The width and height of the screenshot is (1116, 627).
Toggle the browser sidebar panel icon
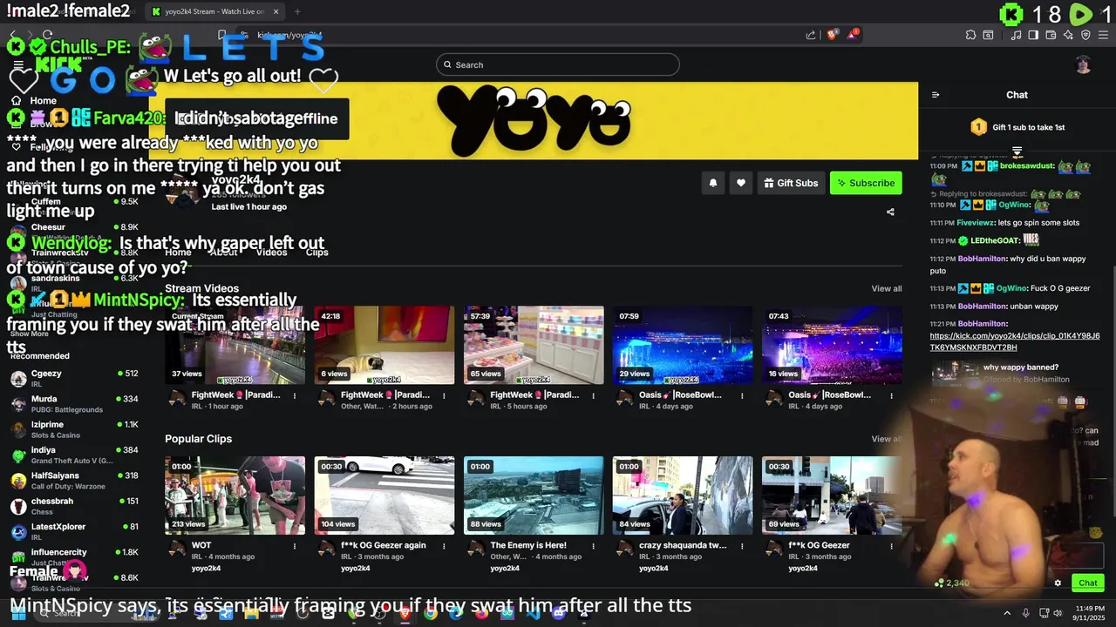pyautogui.click(x=1033, y=35)
